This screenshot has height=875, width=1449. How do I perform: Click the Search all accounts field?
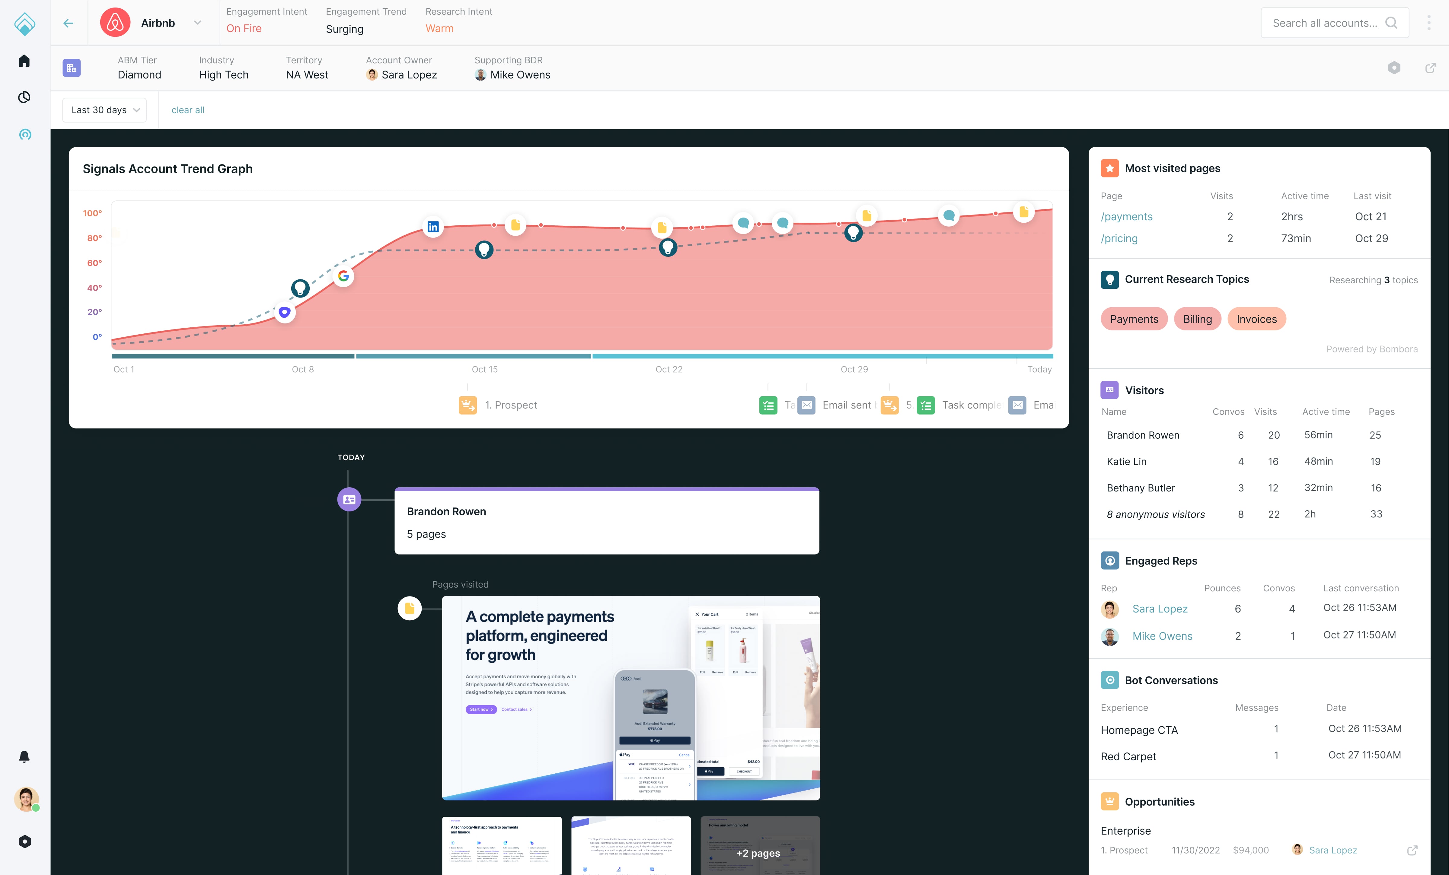(x=1334, y=23)
